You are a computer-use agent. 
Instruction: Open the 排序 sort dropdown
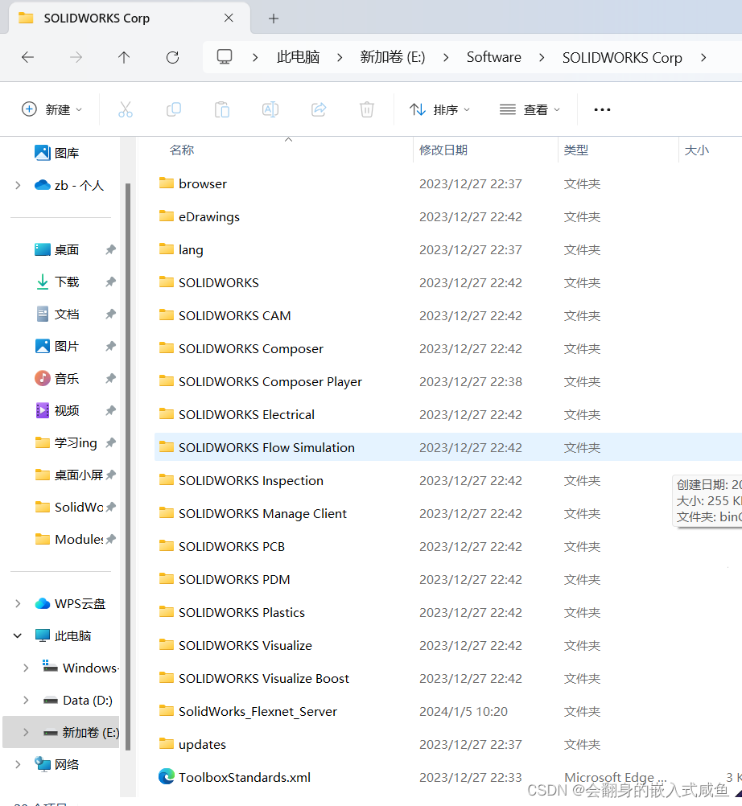tap(439, 109)
